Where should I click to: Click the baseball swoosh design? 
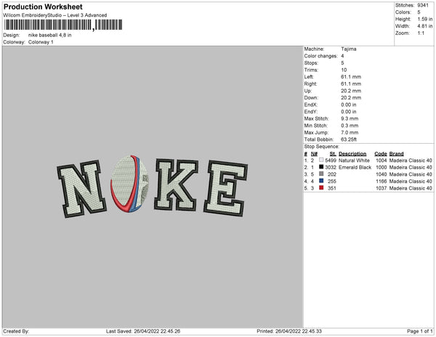click(129, 184)
